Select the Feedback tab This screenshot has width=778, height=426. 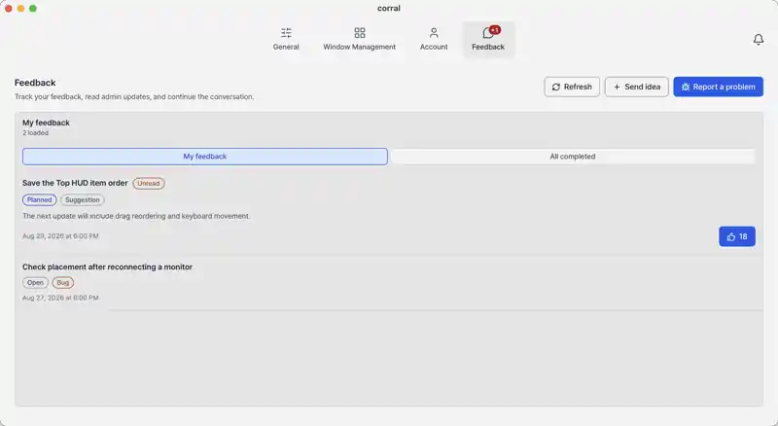click(488, 40)
